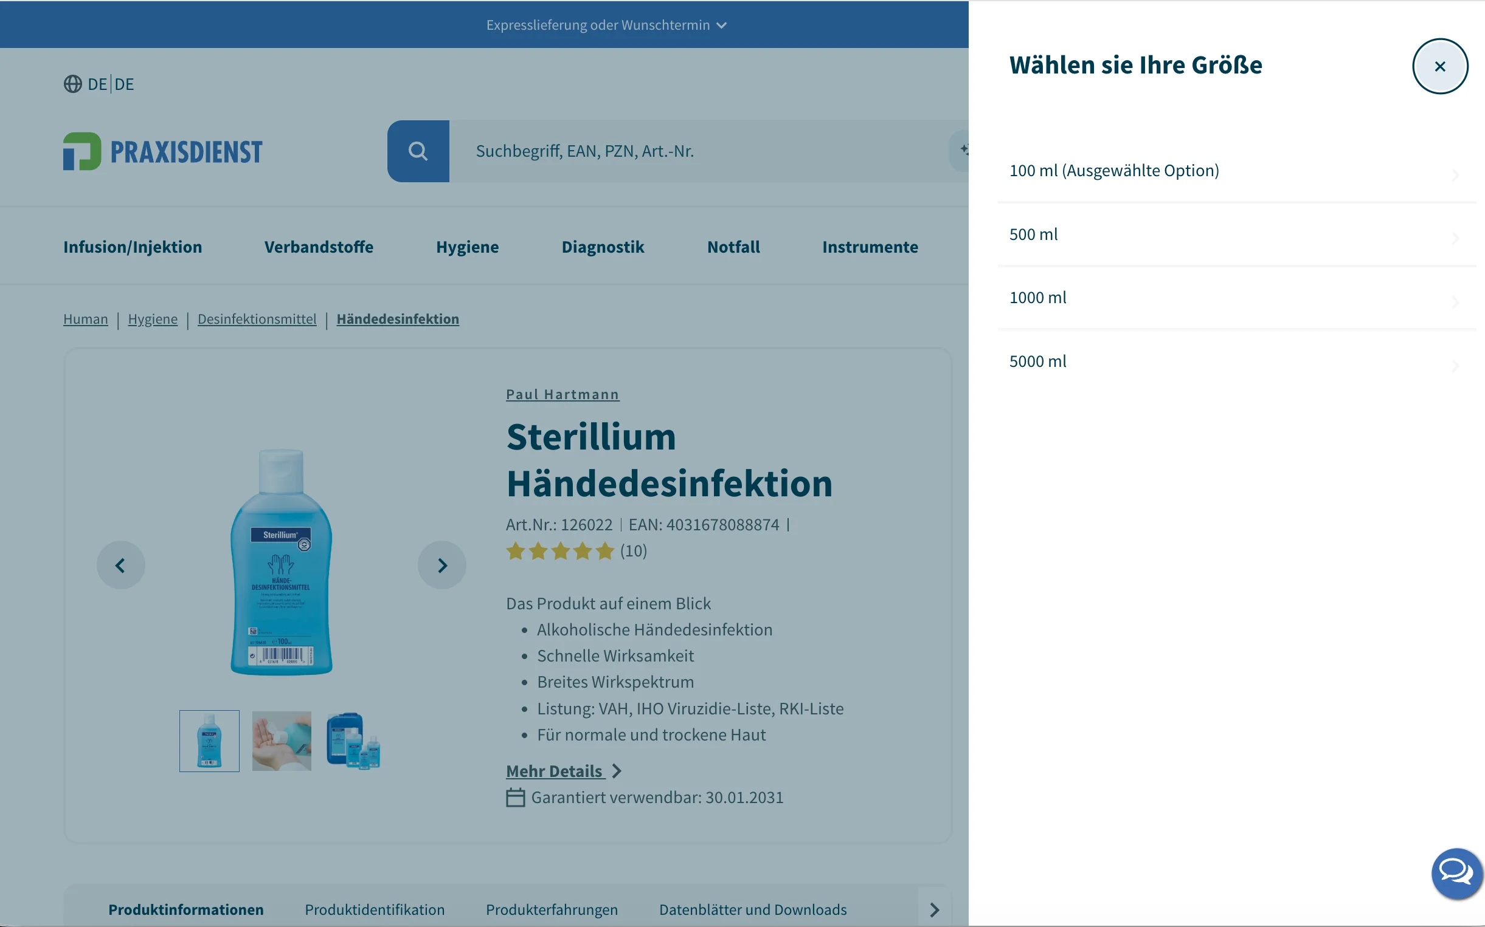Click the Sterillium Händedesinfektion heading
The width and height of the screenshot is (1485, 927).
(669, 460)
